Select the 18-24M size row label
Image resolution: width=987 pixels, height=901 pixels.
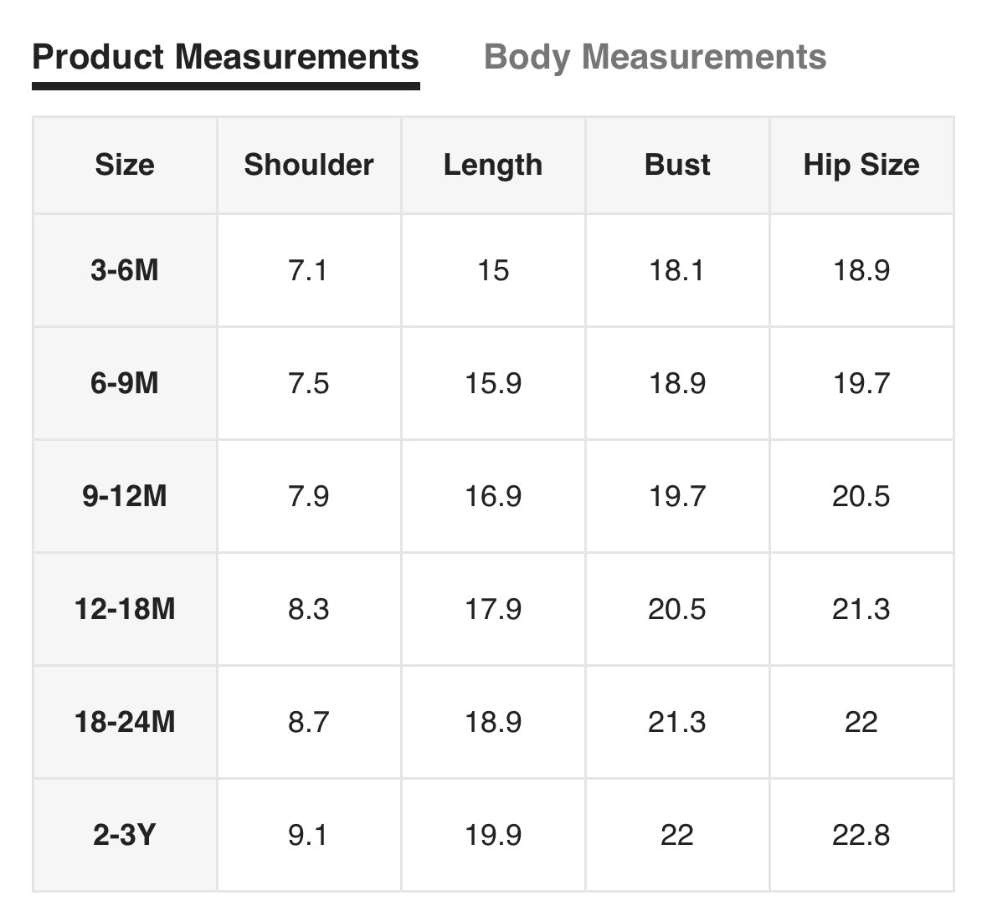tap(125, 722)
